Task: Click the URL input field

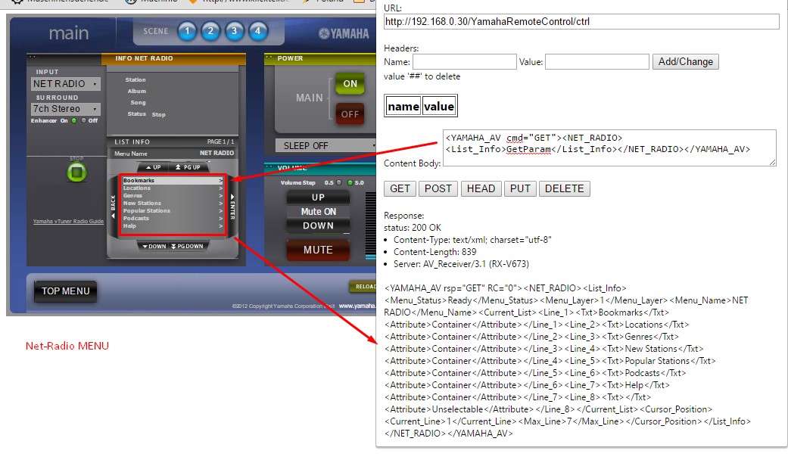Action: point(581,22)
